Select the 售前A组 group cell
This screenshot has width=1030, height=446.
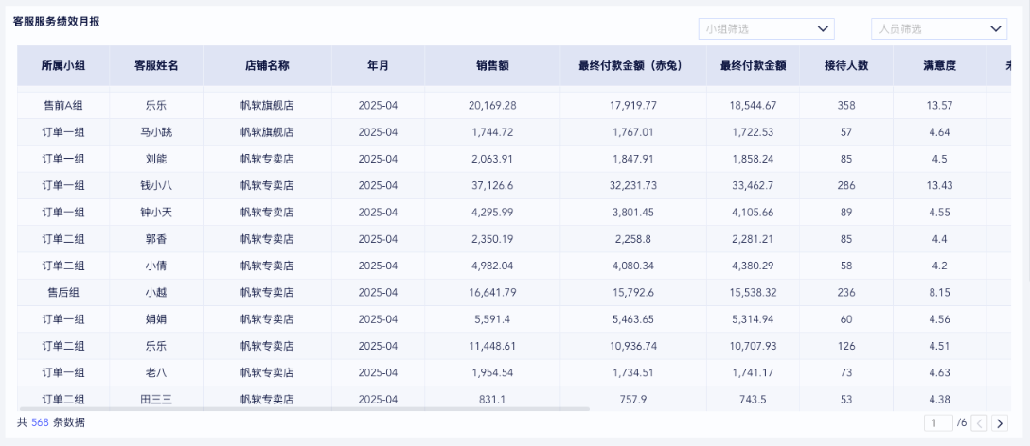(x=63, y=106)
